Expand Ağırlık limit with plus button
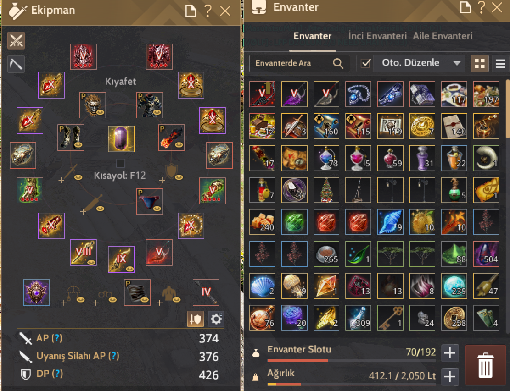 [450, 377]
